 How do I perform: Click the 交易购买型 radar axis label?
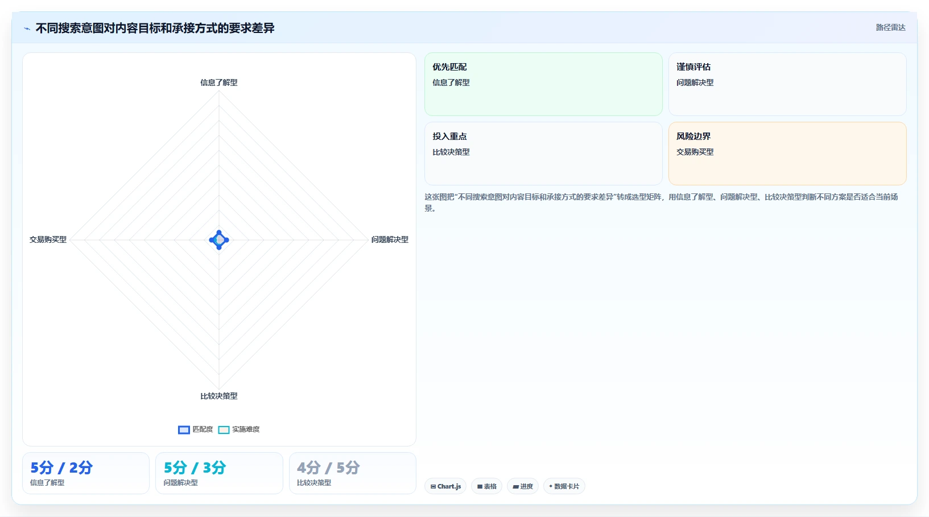click(48, 239)
